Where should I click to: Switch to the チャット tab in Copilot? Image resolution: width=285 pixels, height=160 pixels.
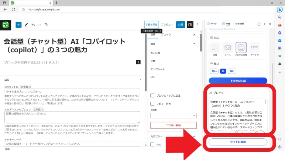(x=212, y=24)
